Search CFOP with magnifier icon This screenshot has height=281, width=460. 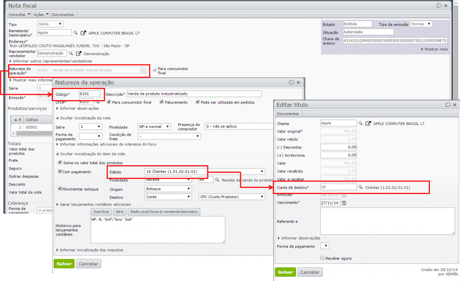point(97,102)
